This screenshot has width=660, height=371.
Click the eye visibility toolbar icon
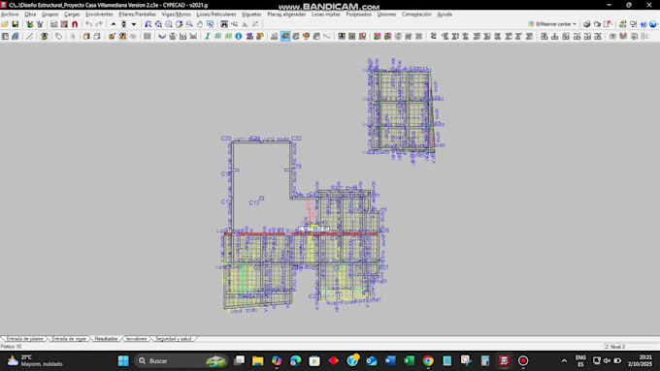(612, 37)
